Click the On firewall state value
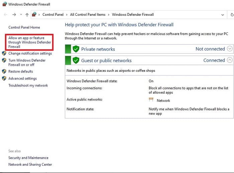Viewport: 234px width, 173px height. (x=151, y=81)
